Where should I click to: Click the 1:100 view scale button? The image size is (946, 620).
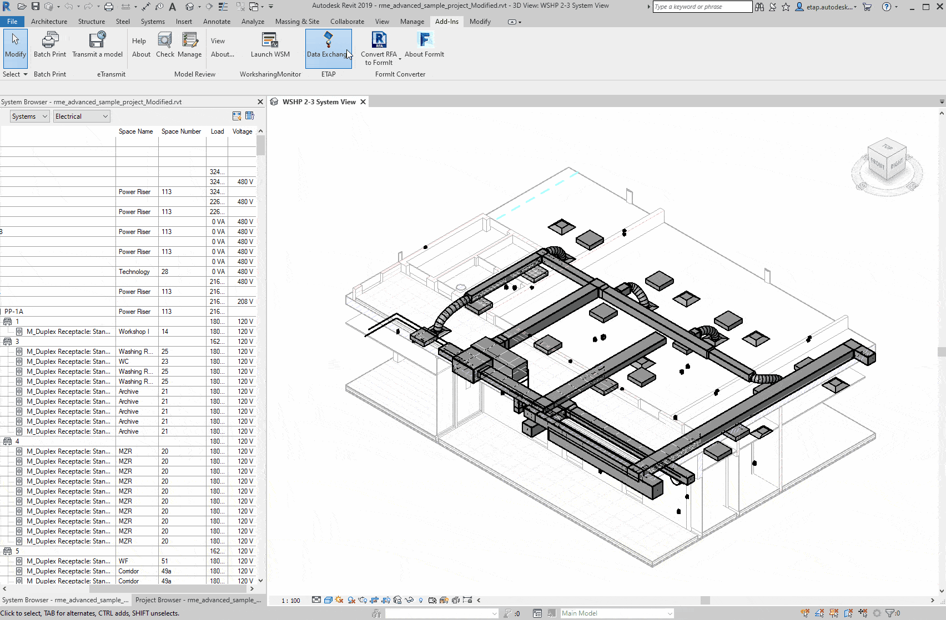291,601
